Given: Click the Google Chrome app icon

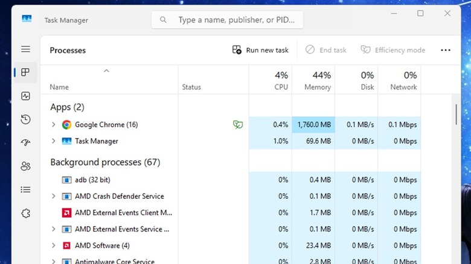Looking at the screenshot, I should 66,125.
